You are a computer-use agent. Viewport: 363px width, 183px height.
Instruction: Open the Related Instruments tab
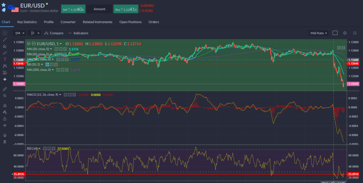[97, 22]
